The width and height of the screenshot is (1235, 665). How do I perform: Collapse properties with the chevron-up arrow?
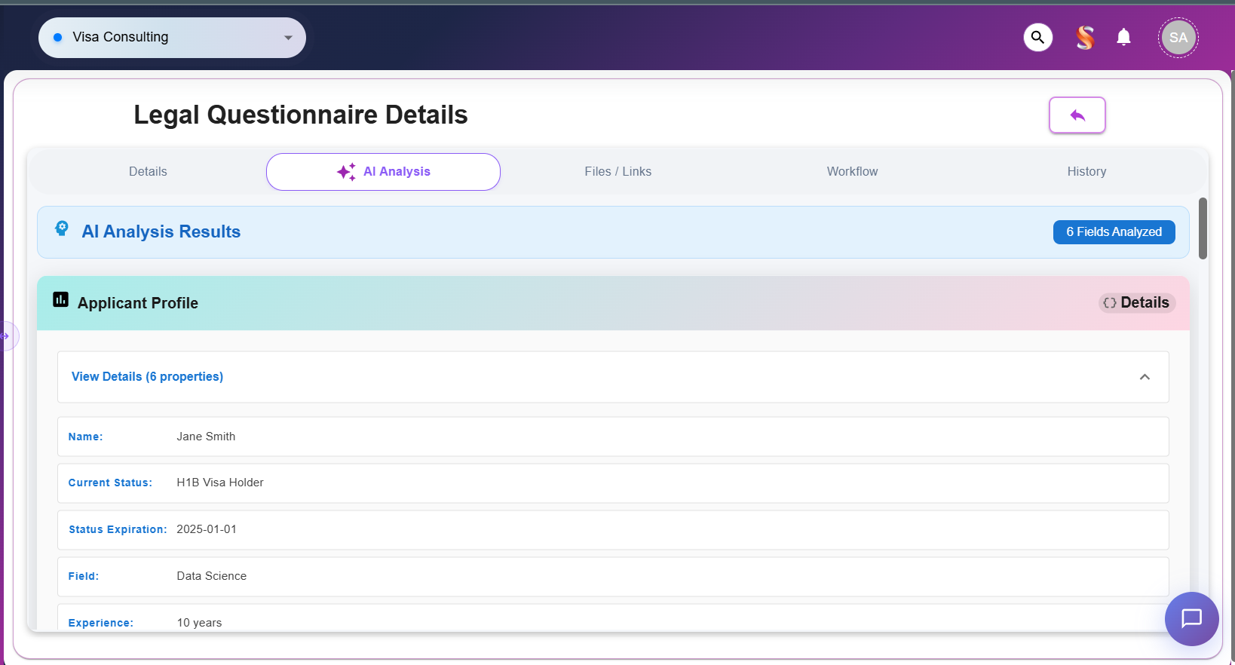pyautogui.click(x=1145, y=377)
